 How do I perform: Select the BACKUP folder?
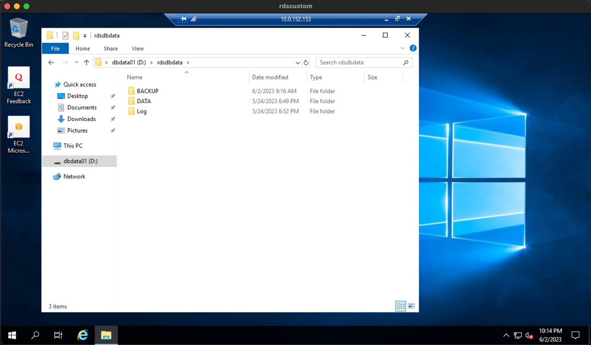click(147, 91)
